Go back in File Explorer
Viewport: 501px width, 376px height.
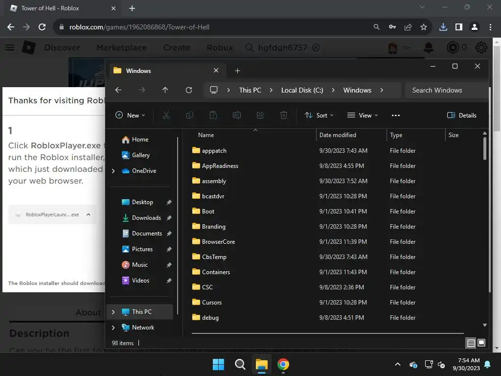pyautogui.click(x=118, y=90)
